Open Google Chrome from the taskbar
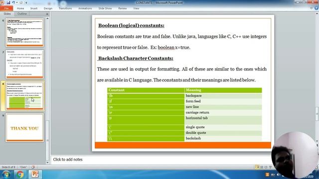Viewport: 319px width, 179px height. coord(20,175)
